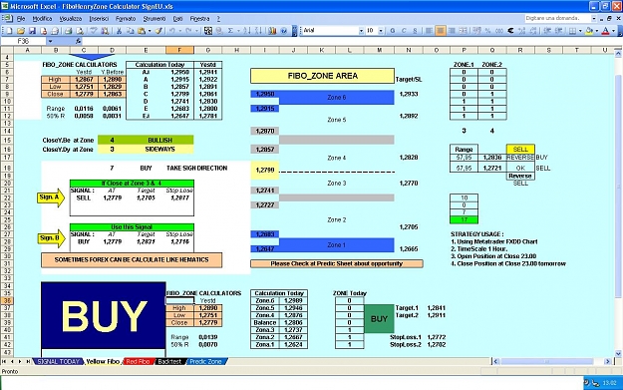Open the Formato menu

(126, 19)
